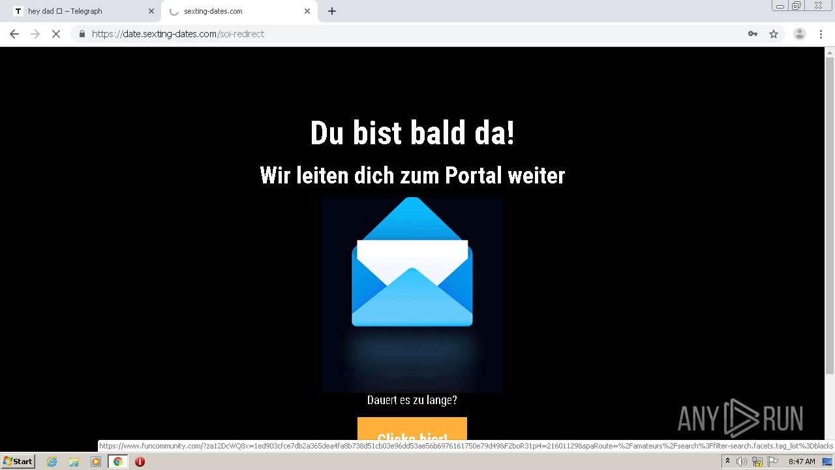The height and width of the screenshot is (470, 835).
Task: Click the 8:47 AM taskbar clock
Action: pyautogui.click(x=801, y=462)
